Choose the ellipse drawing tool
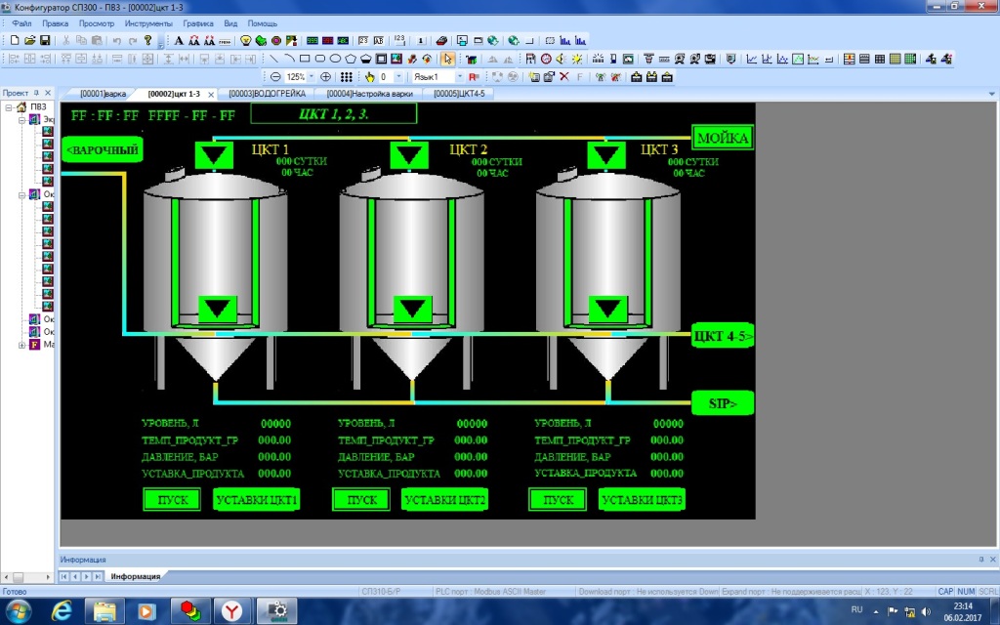 [x=335, y=59]
